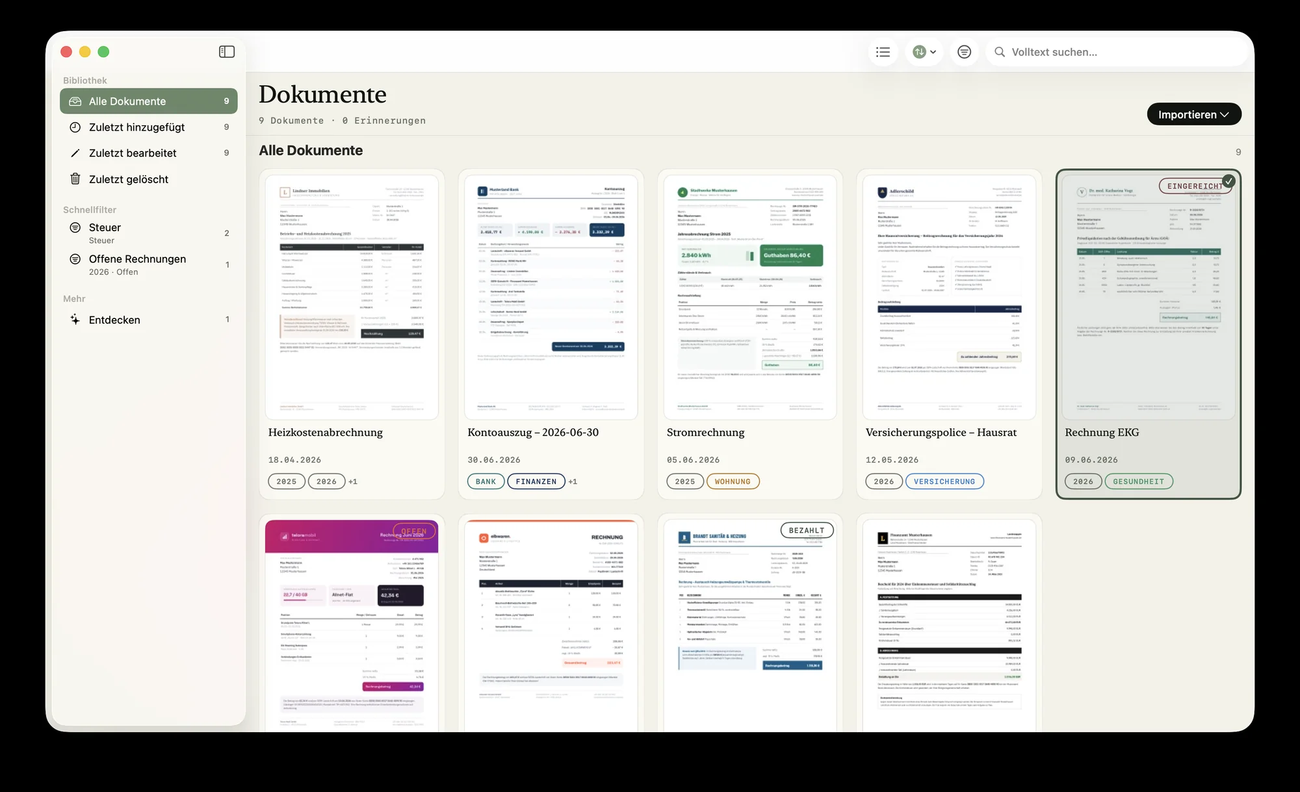
Task: Click the filter icon beside Steuer
Action: coord(75,227)
